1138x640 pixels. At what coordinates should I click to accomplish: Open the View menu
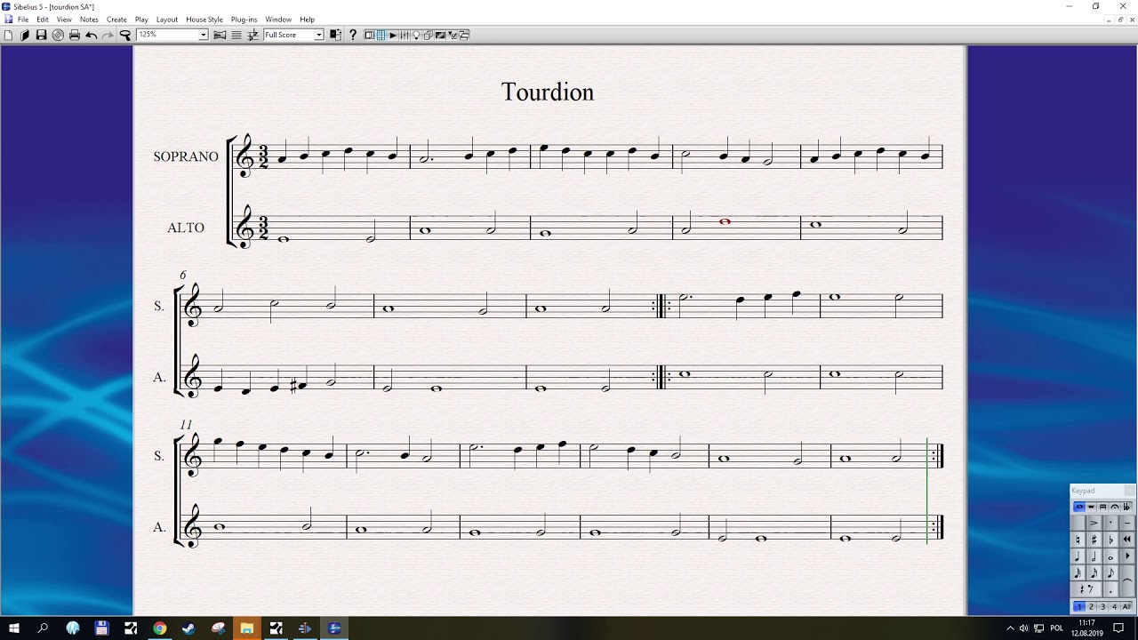64,20
